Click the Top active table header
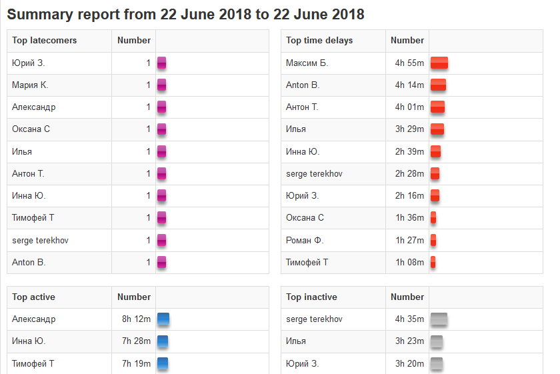Image resolution: width=560 pixels, height=374 pixels. click(33, 297)
